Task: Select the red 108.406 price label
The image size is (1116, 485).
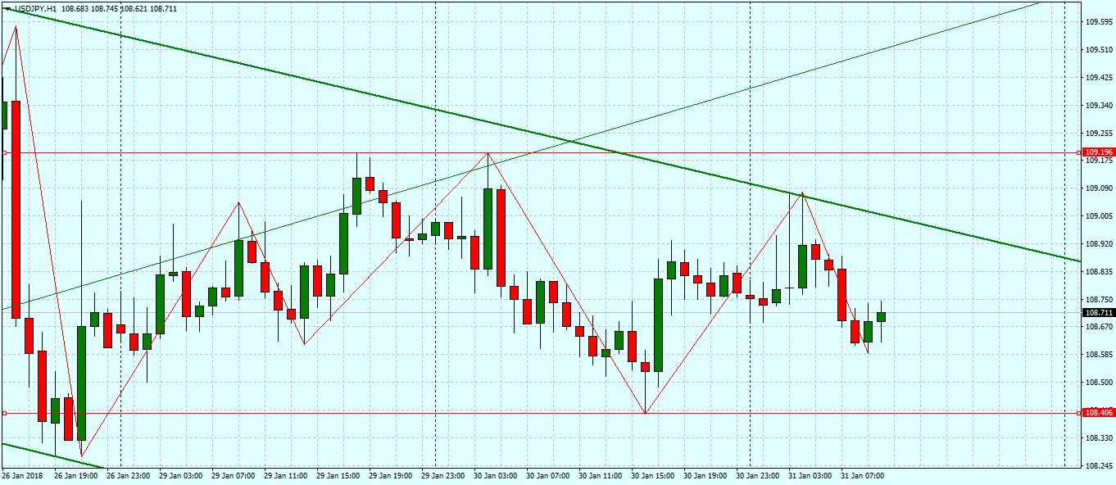Action: pos(1098,413)
